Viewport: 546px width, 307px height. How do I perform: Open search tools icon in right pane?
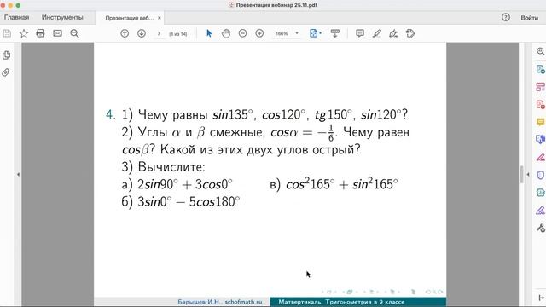click(540, 51)
